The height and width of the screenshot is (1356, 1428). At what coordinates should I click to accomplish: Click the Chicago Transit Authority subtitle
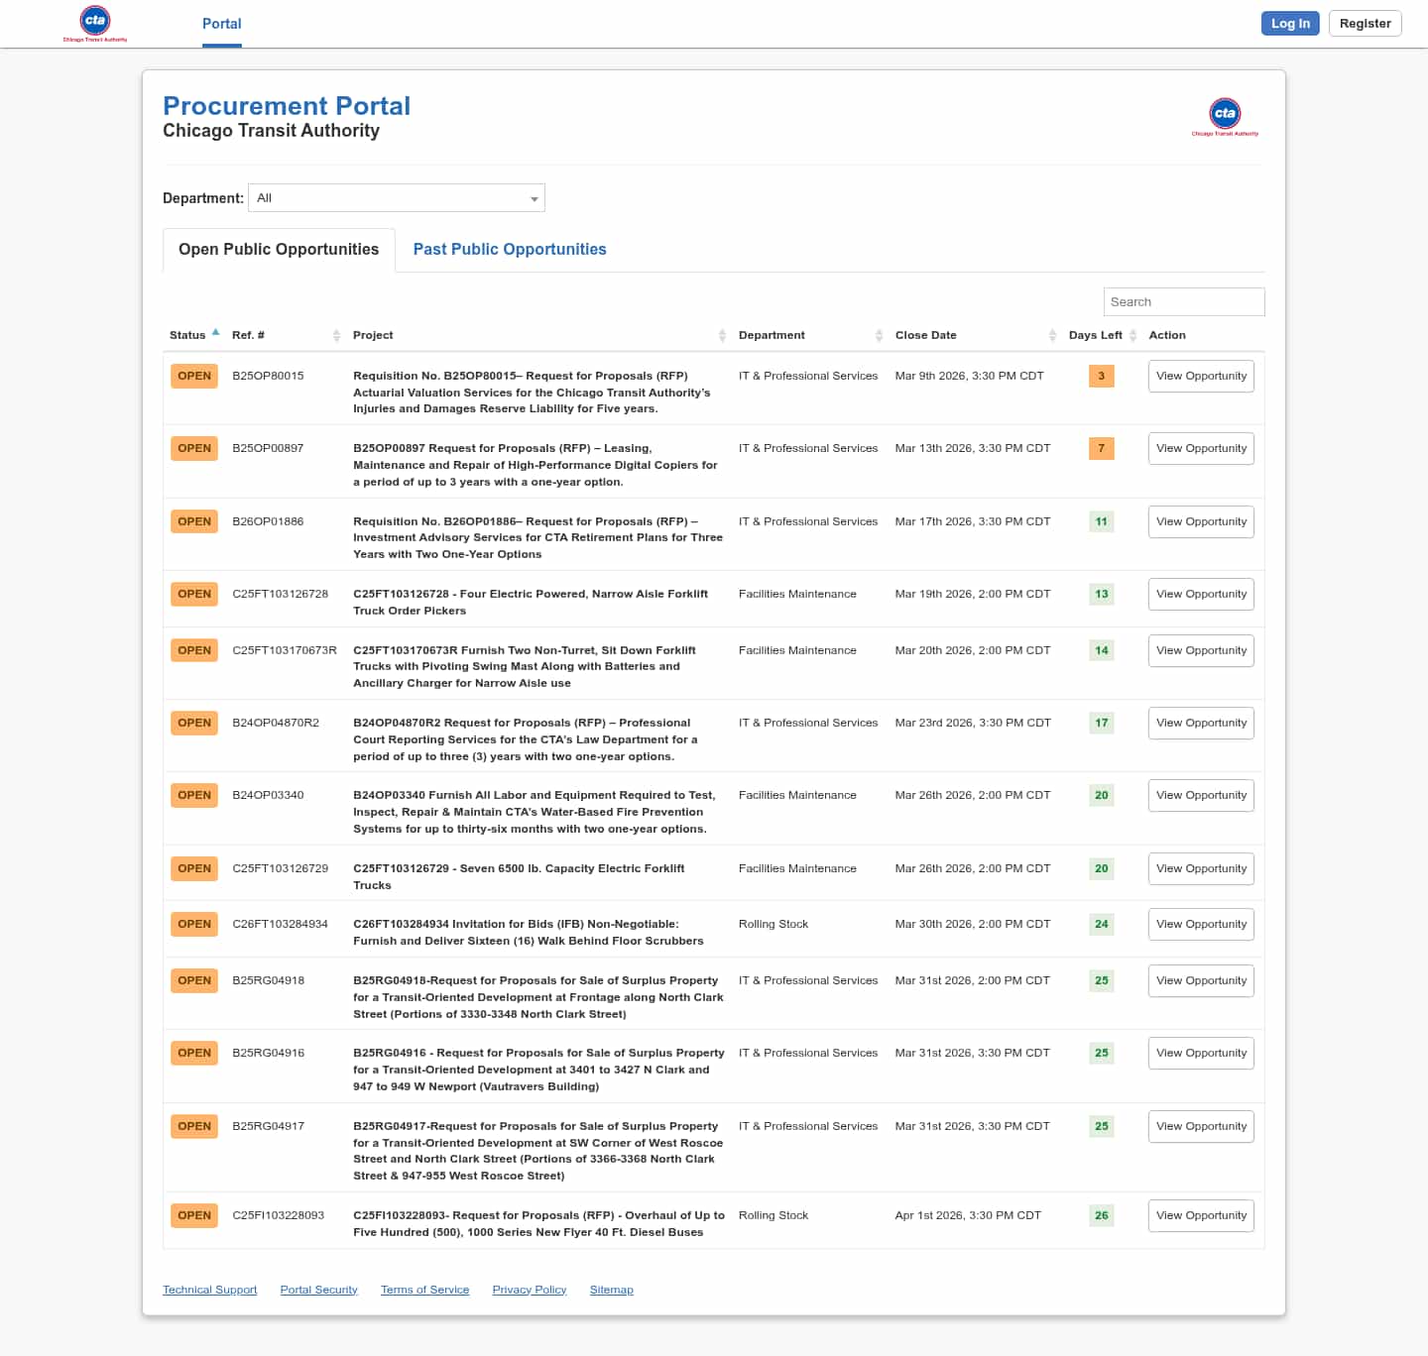pos(271,131)
